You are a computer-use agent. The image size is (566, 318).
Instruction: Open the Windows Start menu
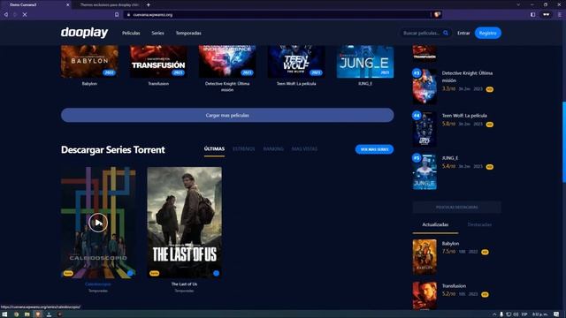(4, 314)
